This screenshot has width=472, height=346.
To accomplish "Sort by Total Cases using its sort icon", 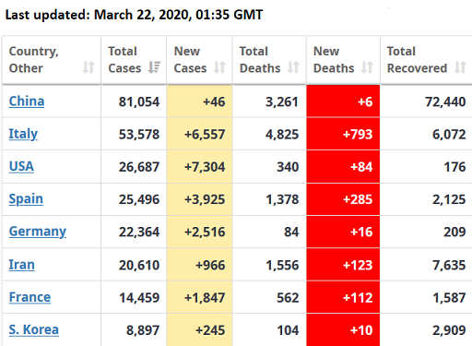I will [x=154, y=67].
